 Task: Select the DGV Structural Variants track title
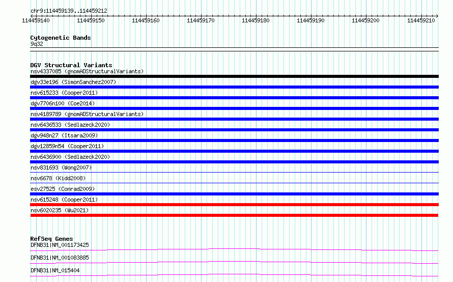coord(71,65)
